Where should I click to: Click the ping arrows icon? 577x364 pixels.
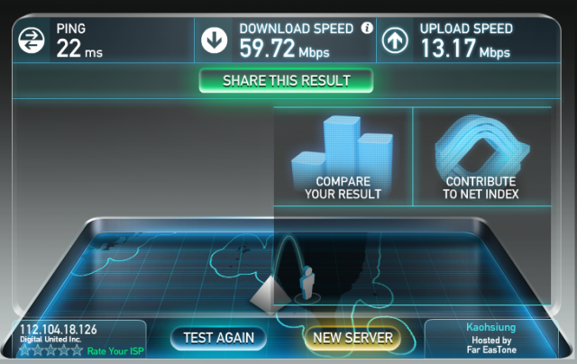click(x=32, y=40)
